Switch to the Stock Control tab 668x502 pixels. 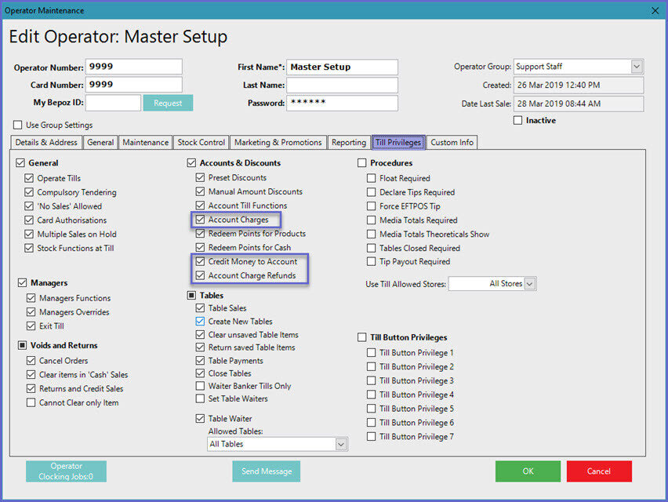(201, 143)
